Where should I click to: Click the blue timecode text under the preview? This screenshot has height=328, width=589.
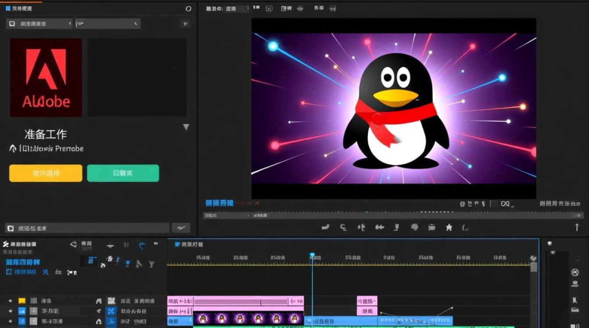click(220, 203)
